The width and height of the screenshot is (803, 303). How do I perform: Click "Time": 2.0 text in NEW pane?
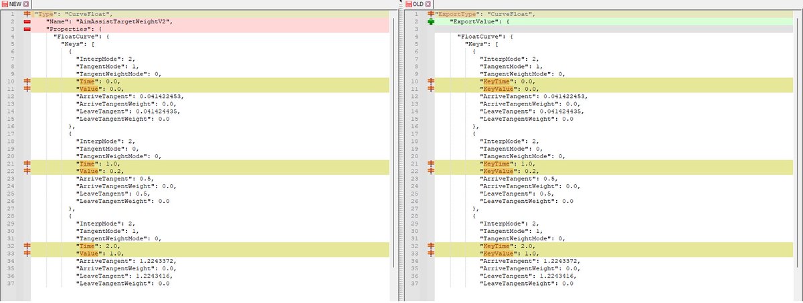(x=100, y=246)
